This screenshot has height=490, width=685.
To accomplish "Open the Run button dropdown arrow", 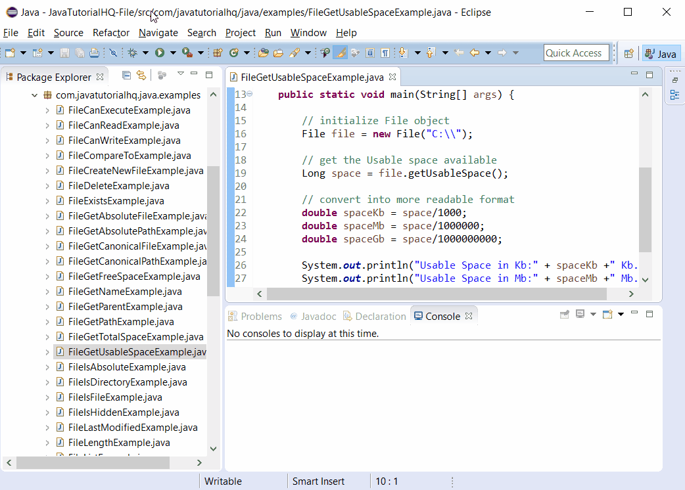I will point(172,53).
